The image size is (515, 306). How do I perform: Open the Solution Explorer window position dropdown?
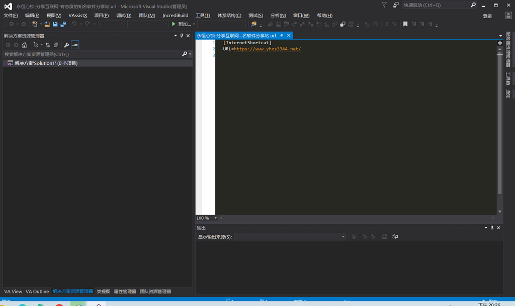(x=176, y=36)
